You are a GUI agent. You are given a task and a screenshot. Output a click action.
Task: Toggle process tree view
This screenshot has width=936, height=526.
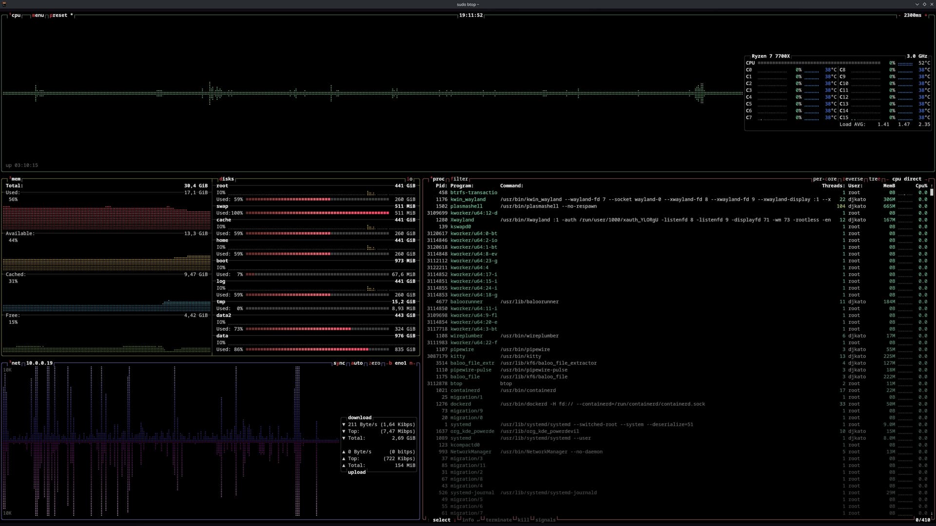[875, 179]
